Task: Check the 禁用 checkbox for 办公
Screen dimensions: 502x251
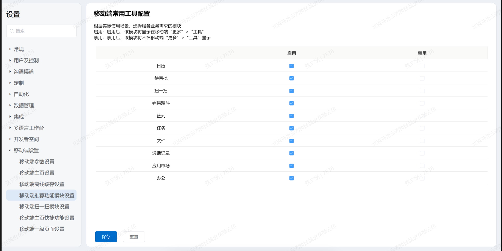Action: [x=422, y=178]
